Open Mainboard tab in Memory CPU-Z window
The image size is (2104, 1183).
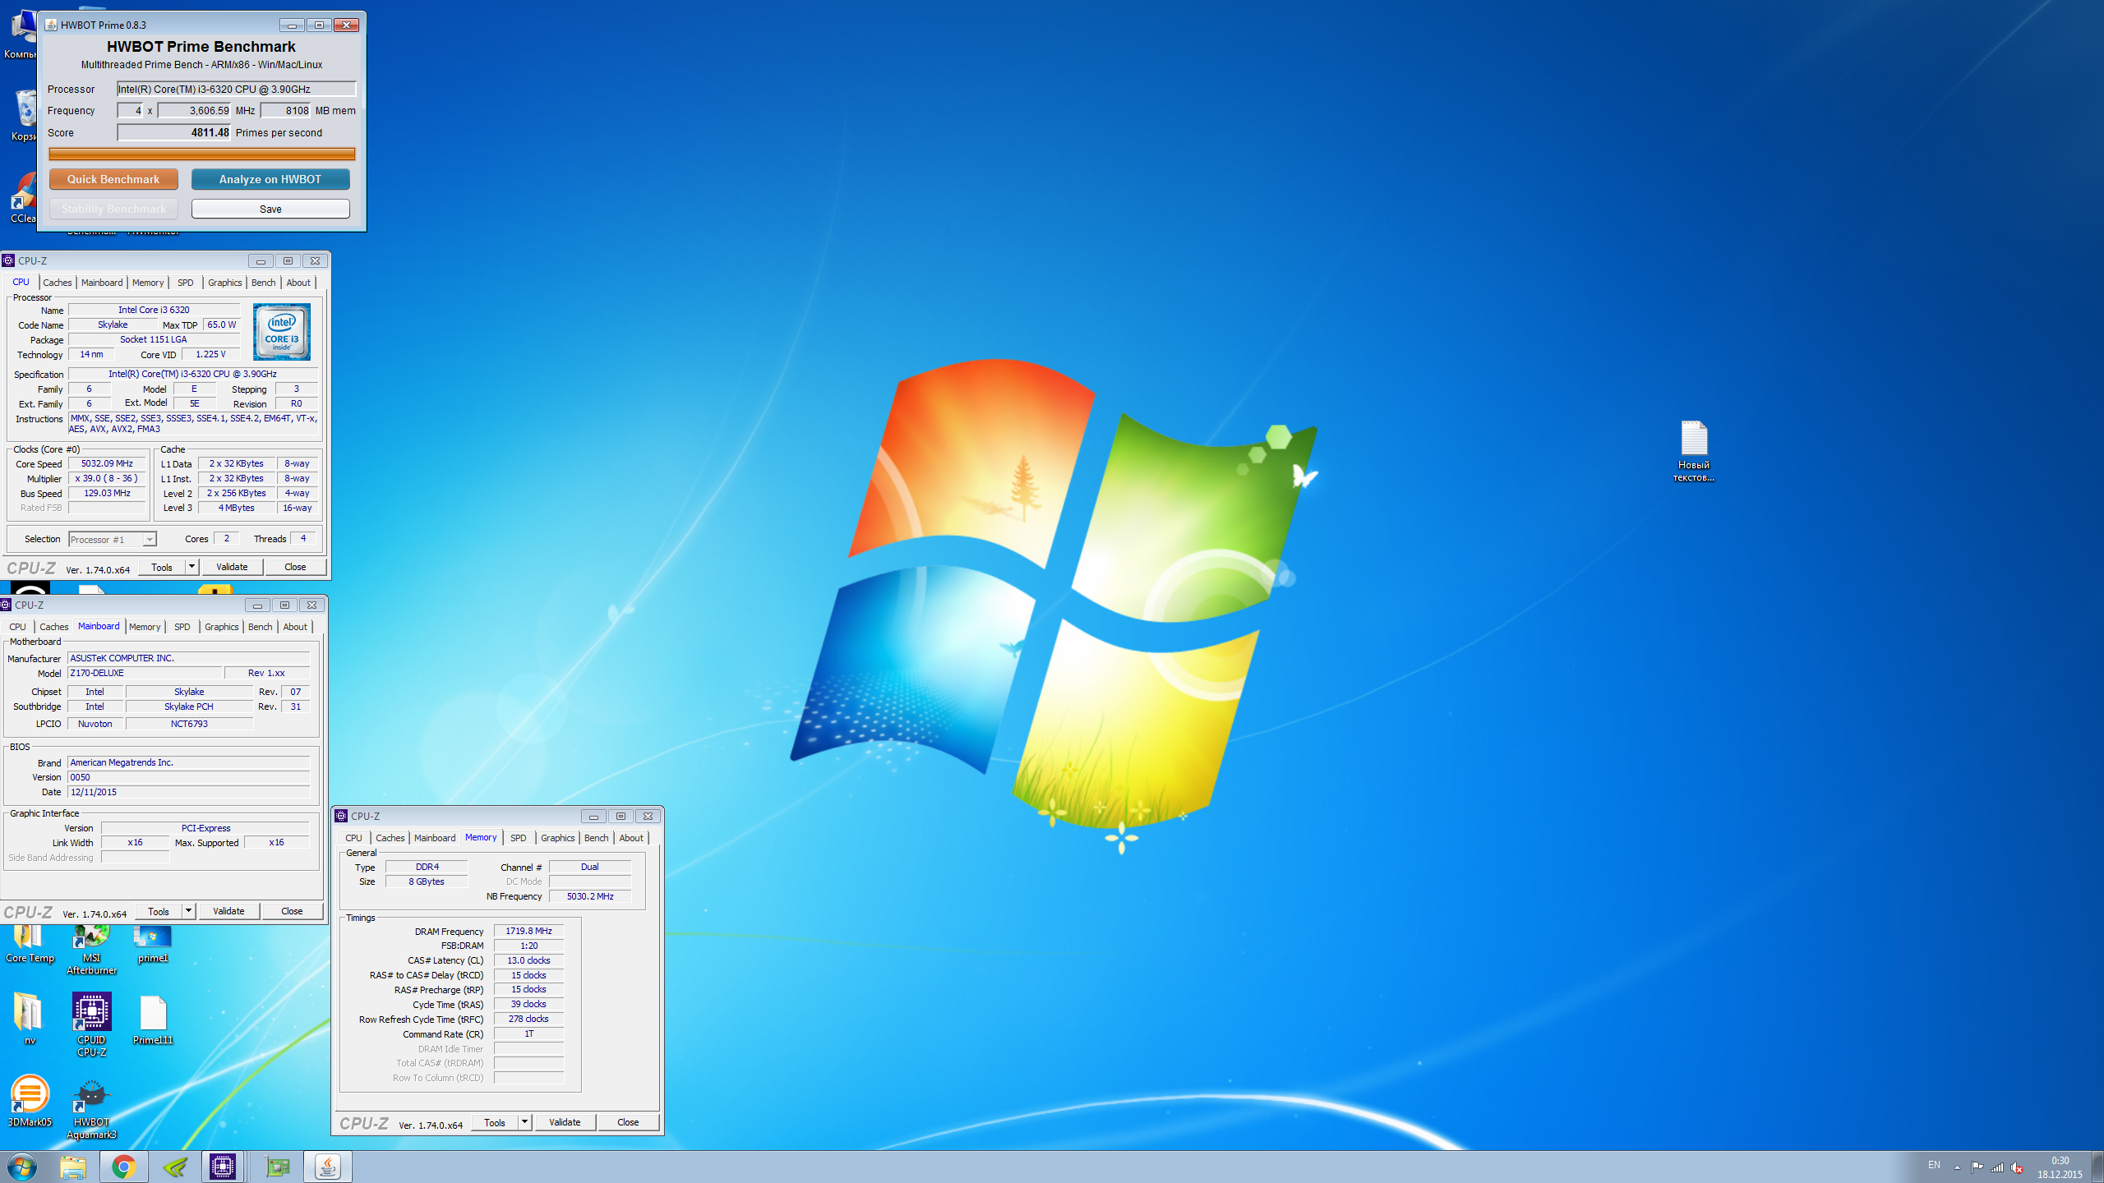pos(435,838)
